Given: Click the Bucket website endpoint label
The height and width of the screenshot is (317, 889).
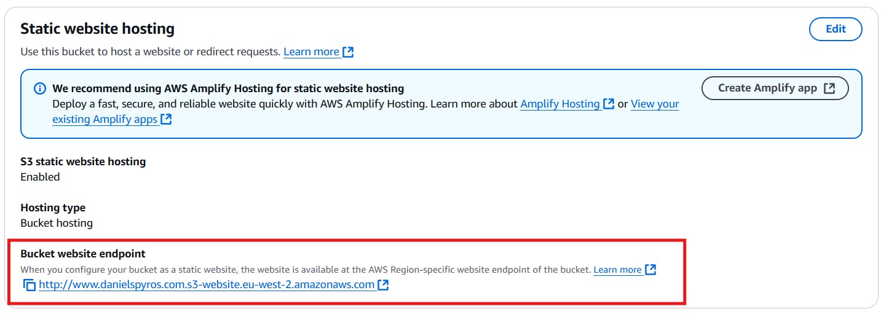Looking at the screenshot, I should click(x=82, y=254).
